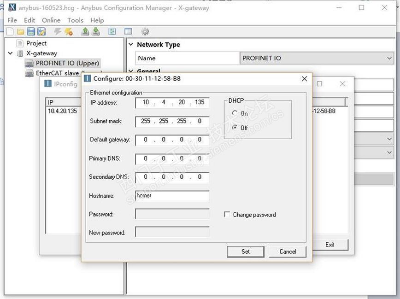Viewport: 400px width, 299px height.
Task: Close the IPconfig window
Action: [x=342, y=84]
